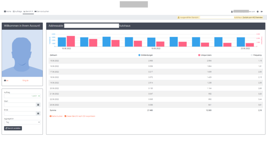Expand the Bericht menu dropdown
Screen dimensions: 267x143
(x=28, y=11)
